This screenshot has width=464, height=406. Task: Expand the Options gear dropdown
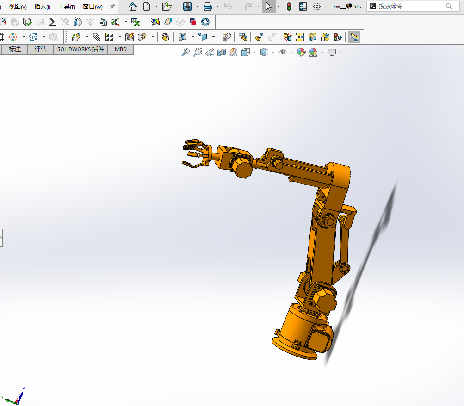(x=327, y=6)
